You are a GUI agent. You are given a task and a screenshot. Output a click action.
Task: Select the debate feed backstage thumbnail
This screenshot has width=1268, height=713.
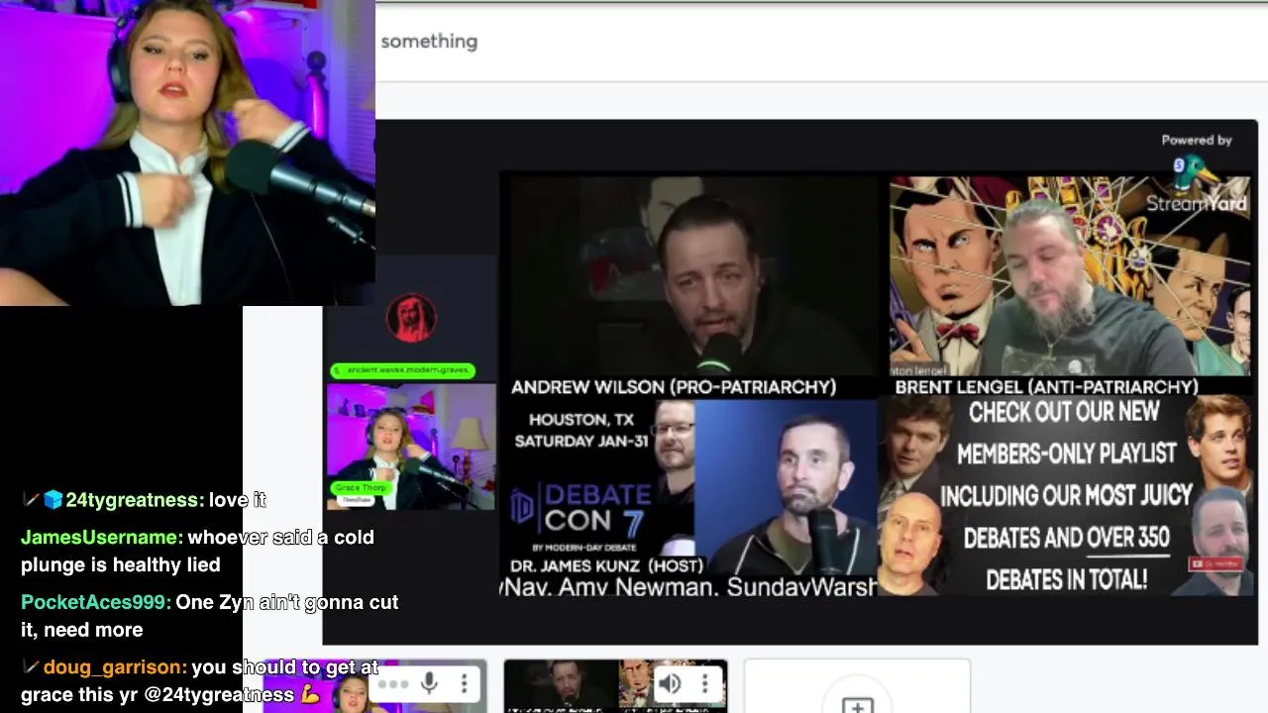pos(615,685)
